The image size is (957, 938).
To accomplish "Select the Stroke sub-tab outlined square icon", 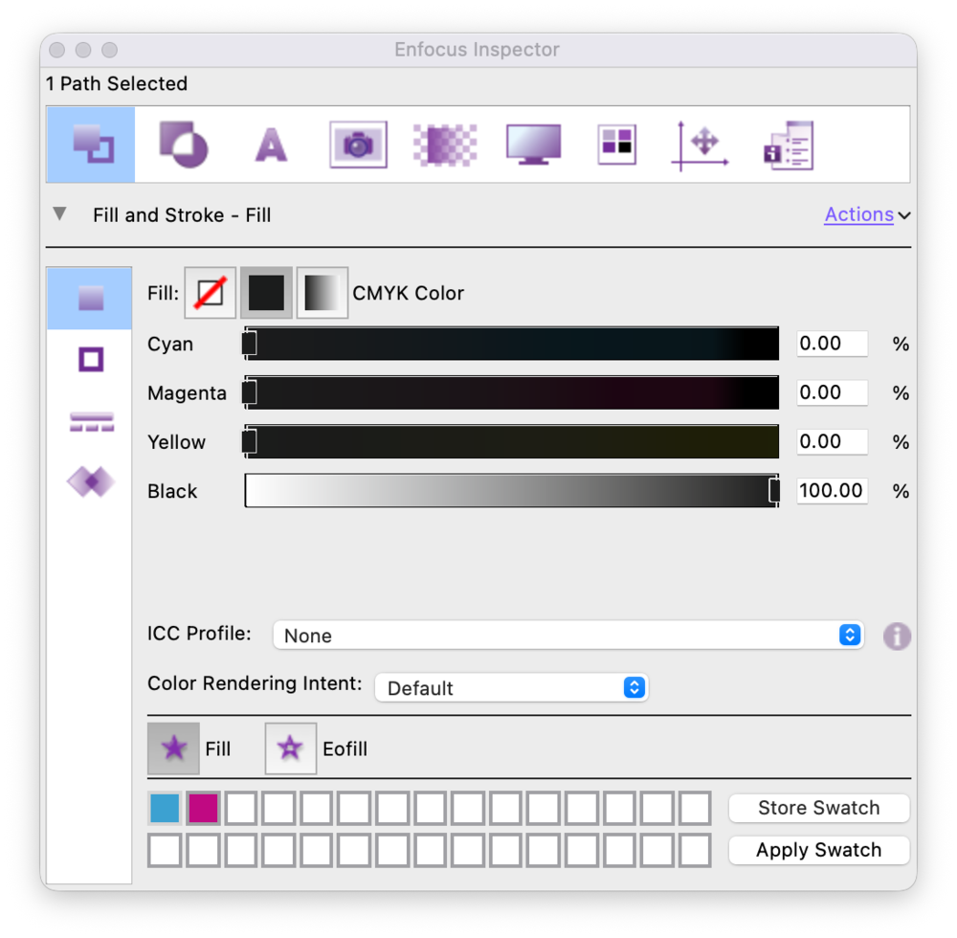I will (x=91, y=360).
